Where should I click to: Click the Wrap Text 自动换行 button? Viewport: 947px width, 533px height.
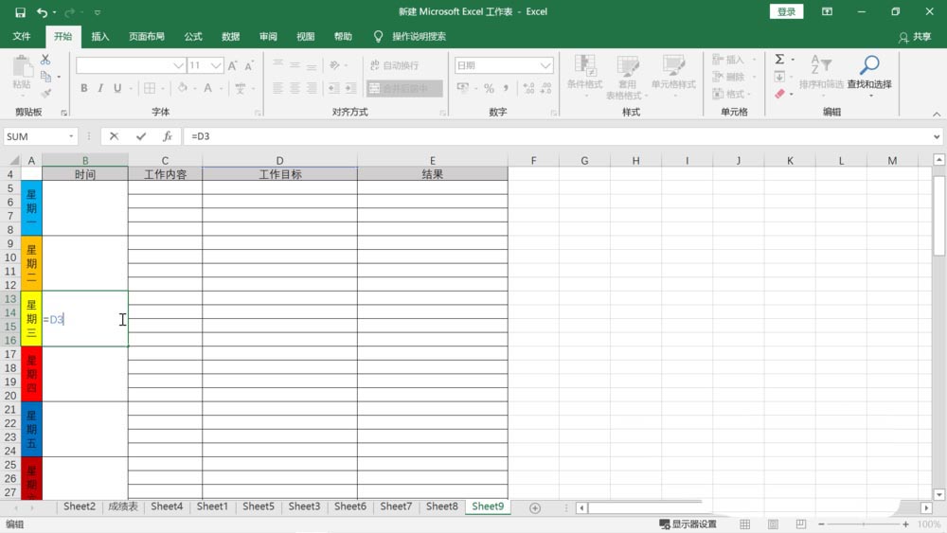[394, 65]
